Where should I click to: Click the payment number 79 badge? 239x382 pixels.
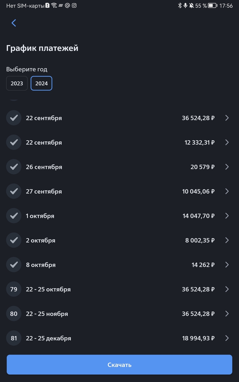[x=14, y=289]
